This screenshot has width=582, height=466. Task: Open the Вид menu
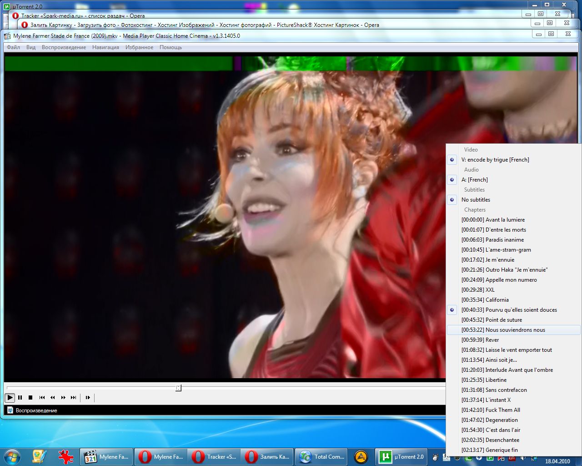(31, 47)
